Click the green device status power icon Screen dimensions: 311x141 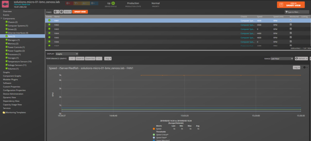pyautogui.click(x=113, y=3)
